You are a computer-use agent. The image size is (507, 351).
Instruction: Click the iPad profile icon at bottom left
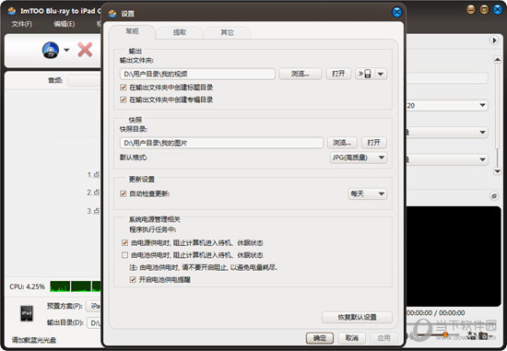[27, 313]
